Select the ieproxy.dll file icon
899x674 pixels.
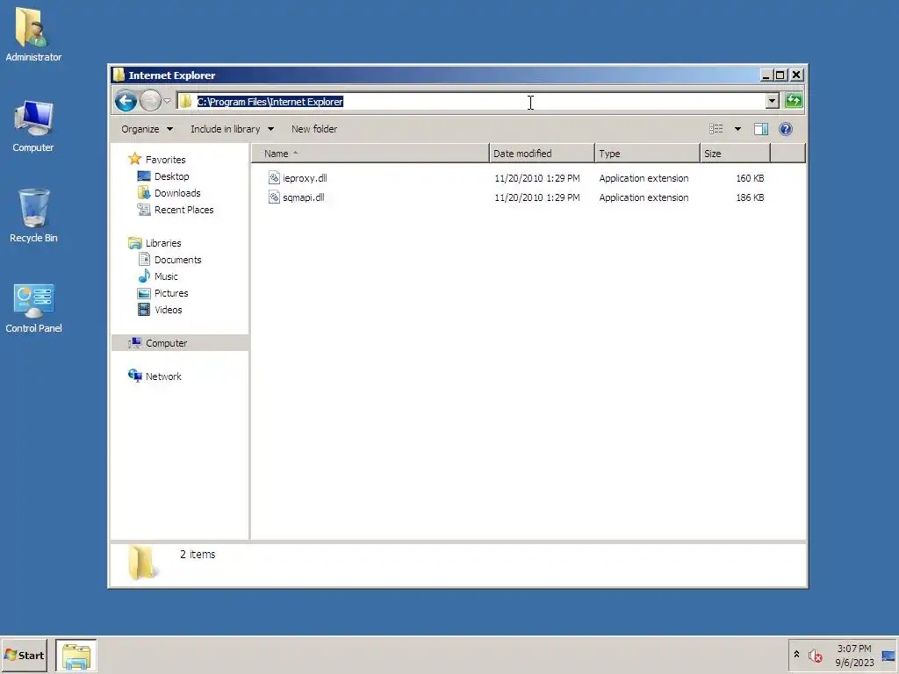click(274, 178)
